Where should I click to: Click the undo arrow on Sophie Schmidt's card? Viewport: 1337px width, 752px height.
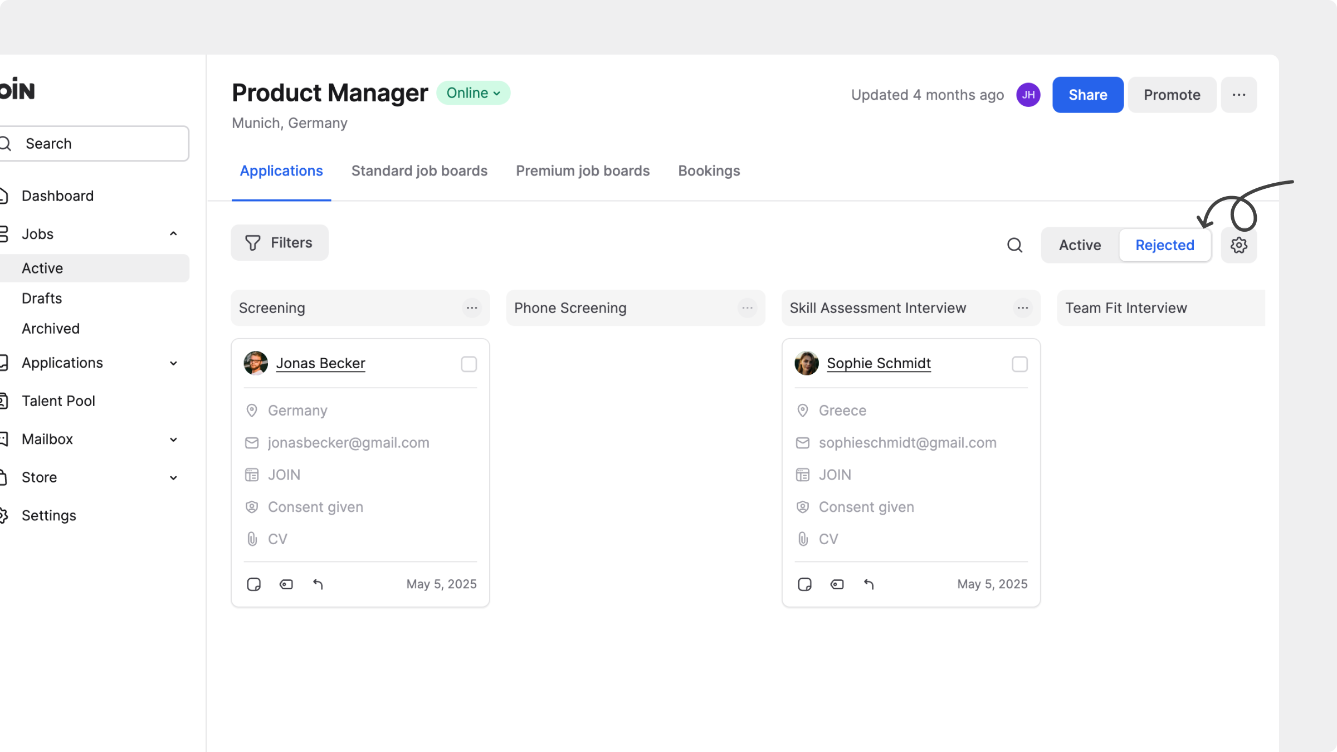868,584
